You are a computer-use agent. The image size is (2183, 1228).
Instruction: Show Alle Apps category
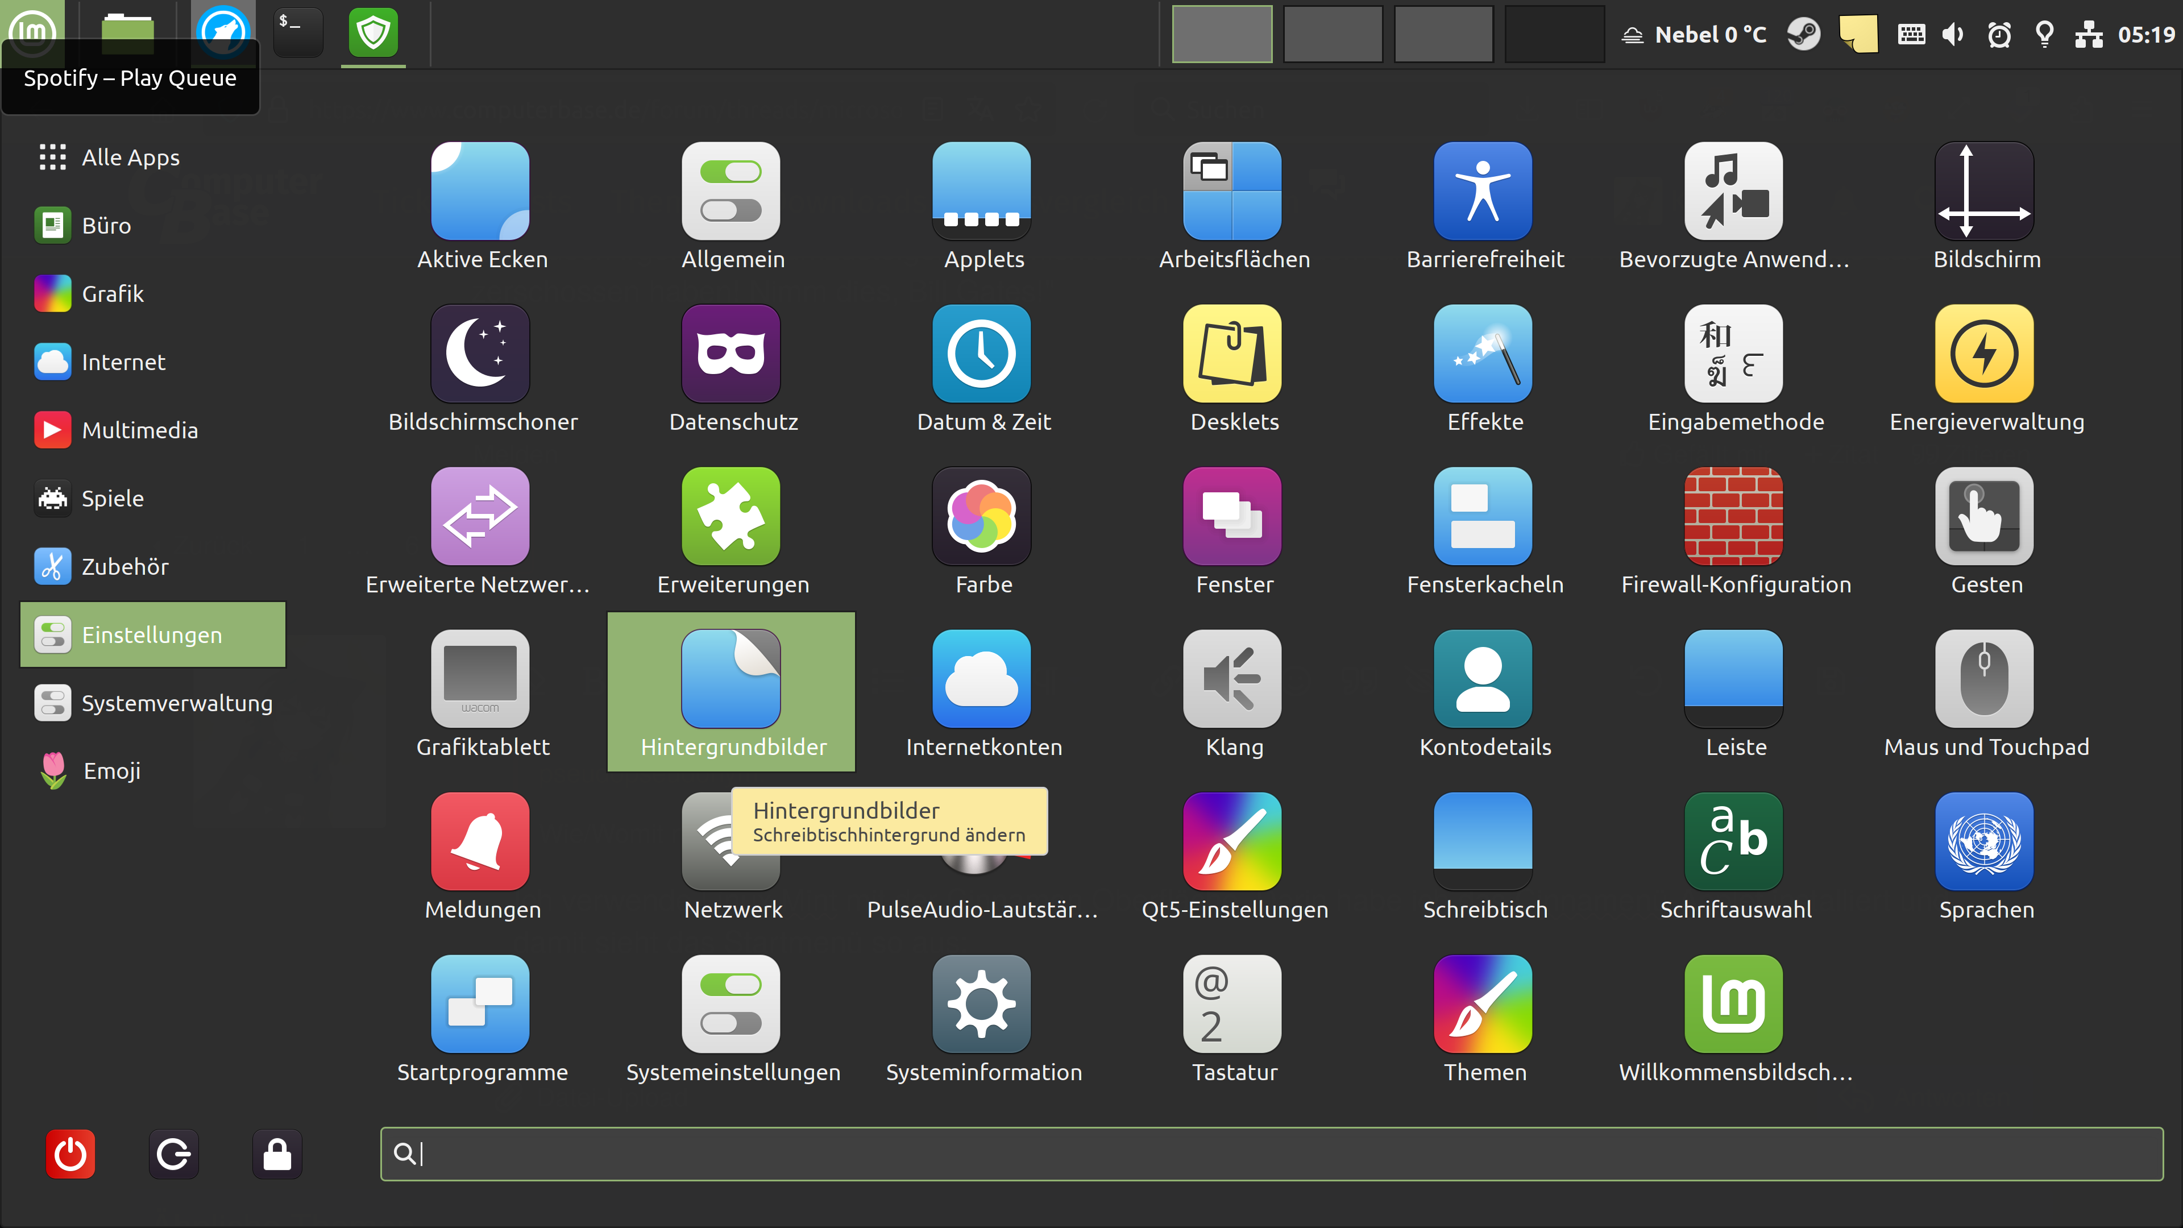130,157
